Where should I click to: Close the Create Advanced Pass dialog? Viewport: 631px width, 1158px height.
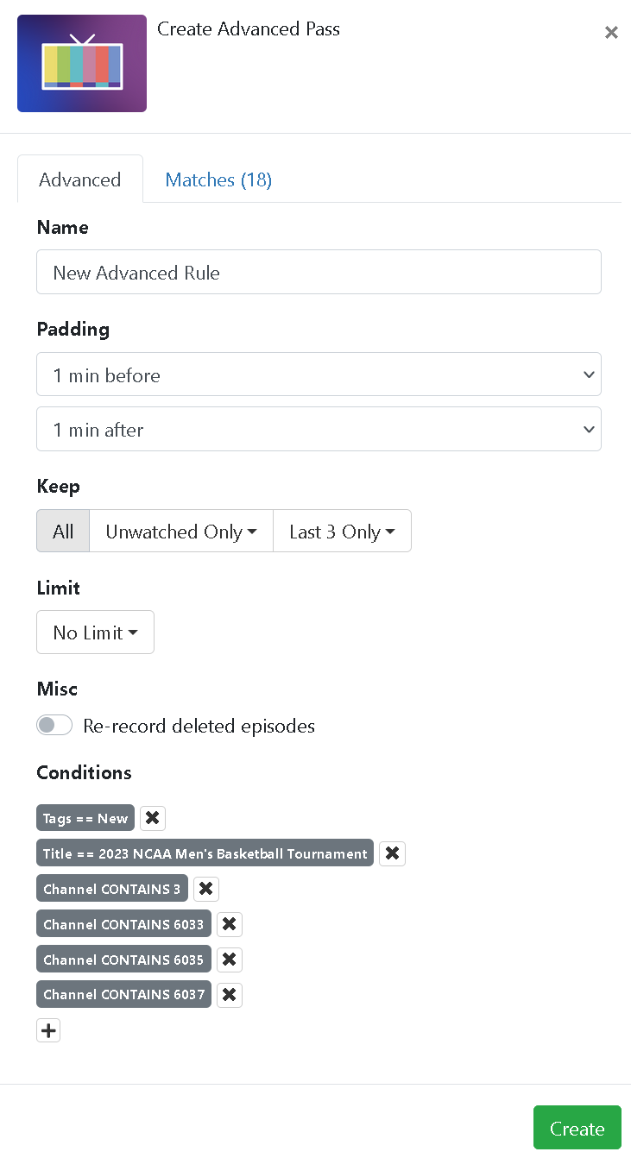point(611,33)
